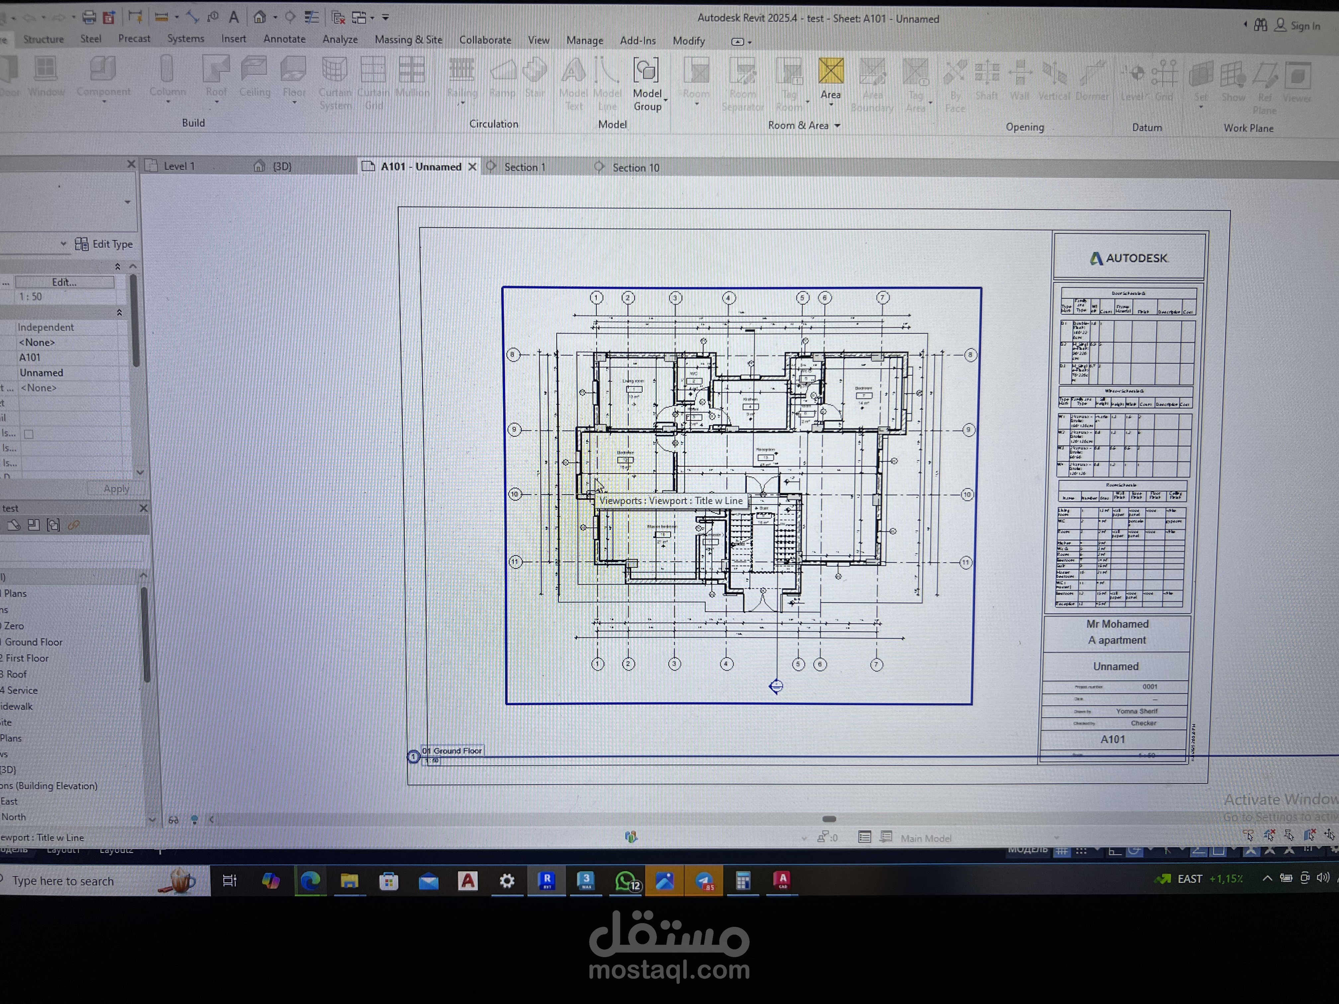Click the Text tool in quick access toolbar
Screen dimensions: 1339x1004
point(234,17)
